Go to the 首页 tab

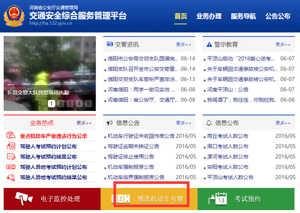(x=181, y=16)
